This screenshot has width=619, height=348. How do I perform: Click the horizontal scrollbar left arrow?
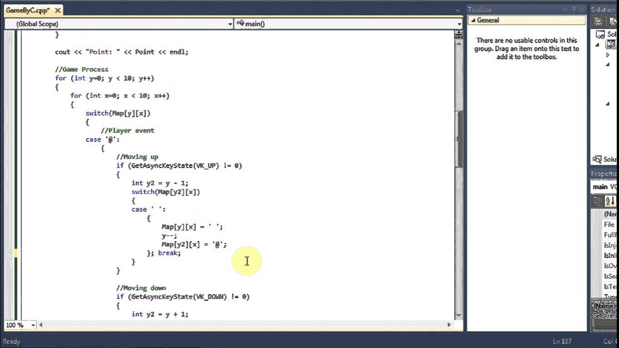click(41, 325)
